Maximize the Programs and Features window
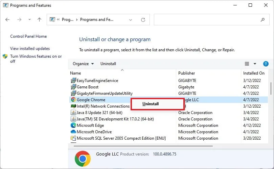Viewport: 274px width, 169px height. tap(250, 5)
